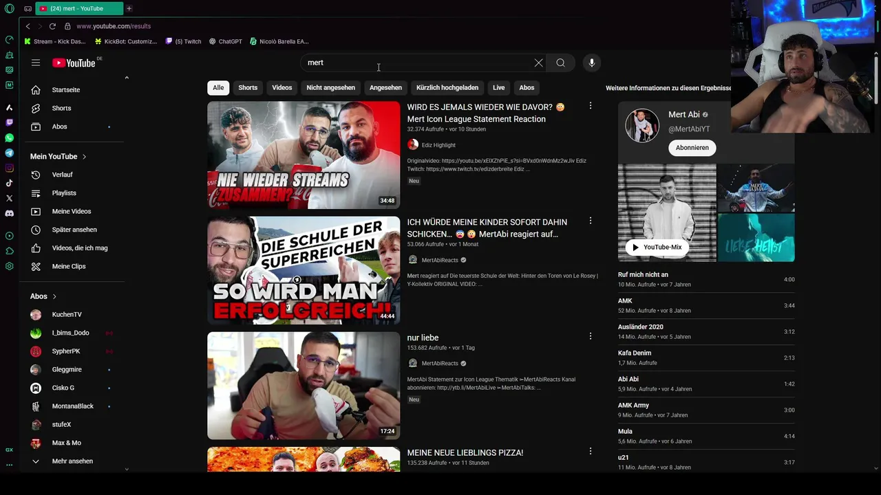Open 'NIE WIEDER STREAMS ZUSAMMEN' video thumbnail
Viewport: 881px width, 495px height.
tap(304, 155)
